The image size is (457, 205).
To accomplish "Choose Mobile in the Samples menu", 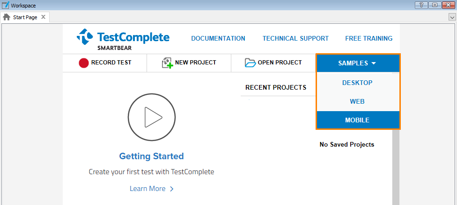I will tap(357, 120).
